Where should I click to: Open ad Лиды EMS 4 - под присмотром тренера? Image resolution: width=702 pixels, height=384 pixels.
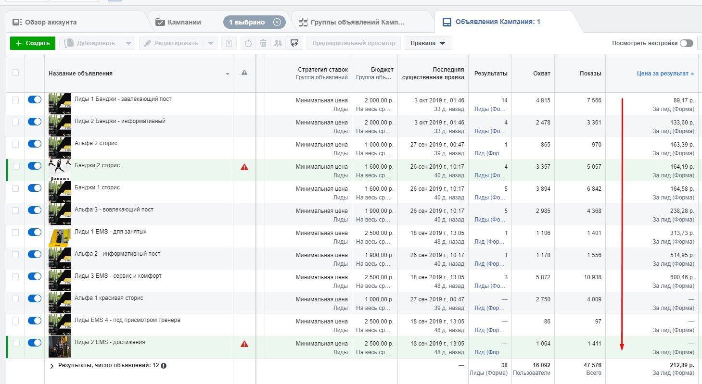128,320
